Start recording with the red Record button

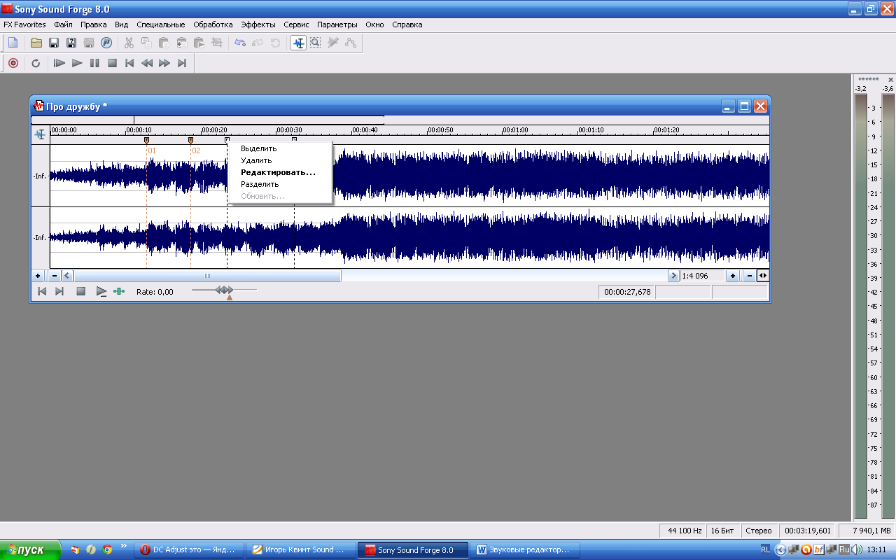pyautogui.click(x=13, y=63)
